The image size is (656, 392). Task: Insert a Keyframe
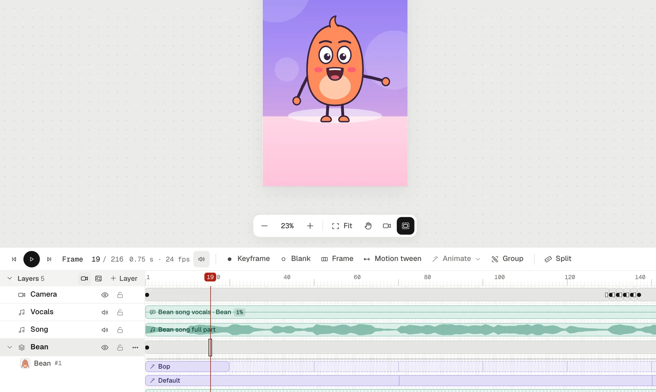point(249,259)
